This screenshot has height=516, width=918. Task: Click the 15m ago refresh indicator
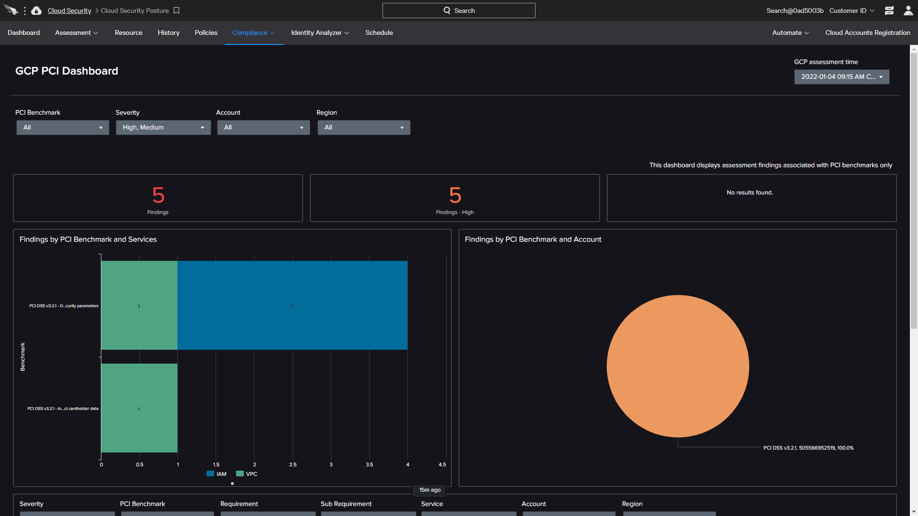point(430,490)
